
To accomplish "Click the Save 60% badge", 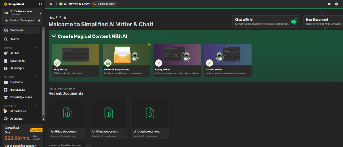I will coord(36,130).
